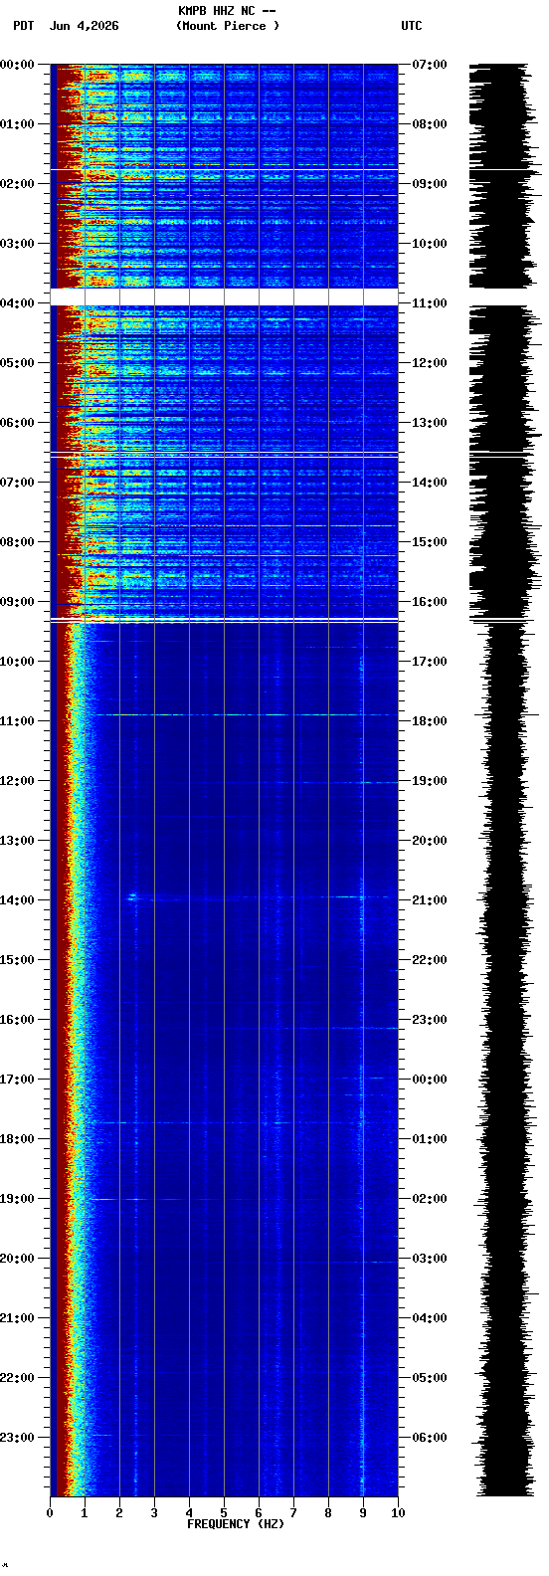Click the station title 'KMPB HHZ NC --'
This screenshot has width=549, height=1576.
227,11
